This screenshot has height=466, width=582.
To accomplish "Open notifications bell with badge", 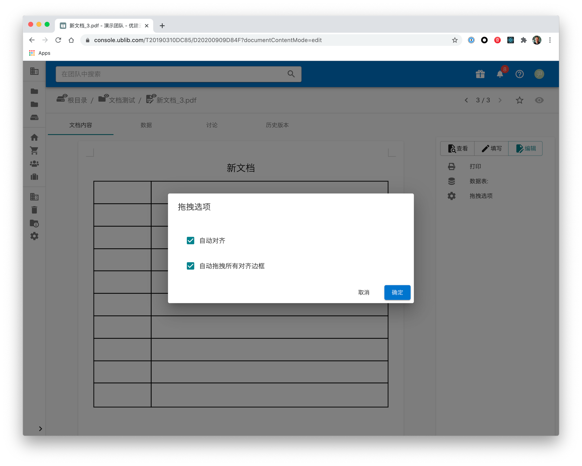I will click(500, 74).
